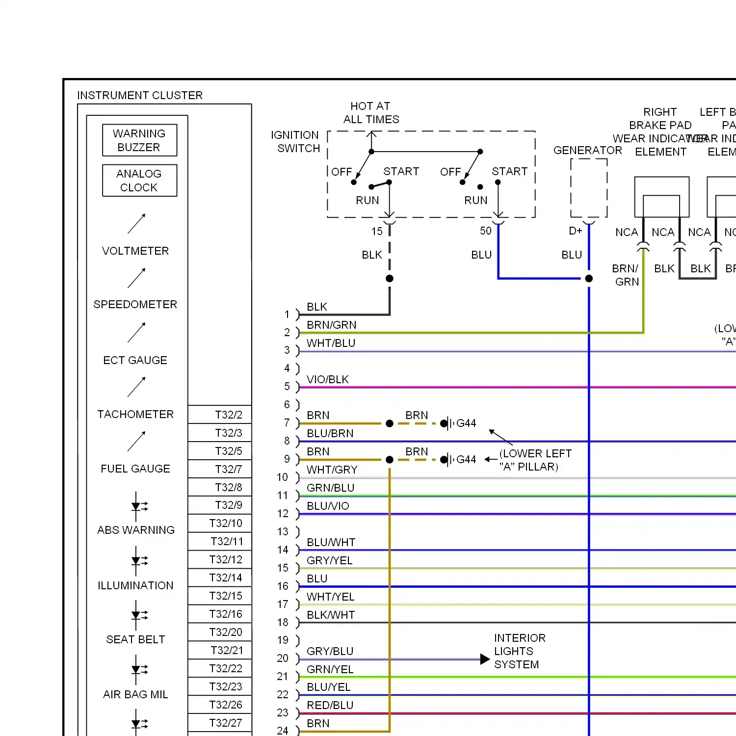Click the WHT/GRY wire label
This screenshot has height=736, width=736.
pyautogui.click(x=332, y=470)
